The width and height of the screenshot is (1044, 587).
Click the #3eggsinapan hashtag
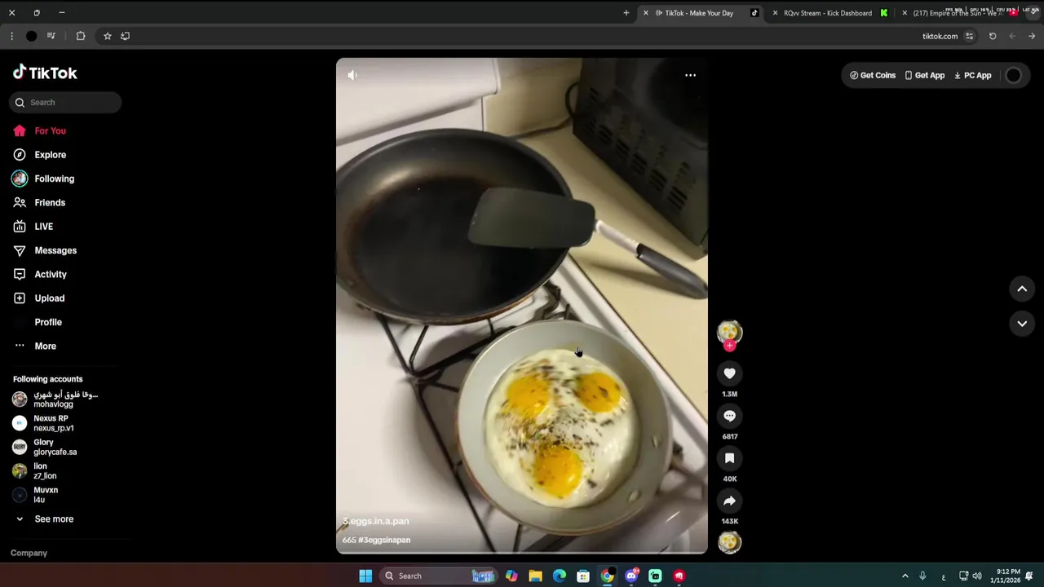pyautogui.click(x=384, y=540)
